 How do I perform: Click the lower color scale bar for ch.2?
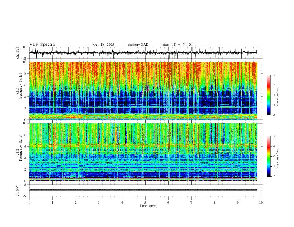coord(268,156)
